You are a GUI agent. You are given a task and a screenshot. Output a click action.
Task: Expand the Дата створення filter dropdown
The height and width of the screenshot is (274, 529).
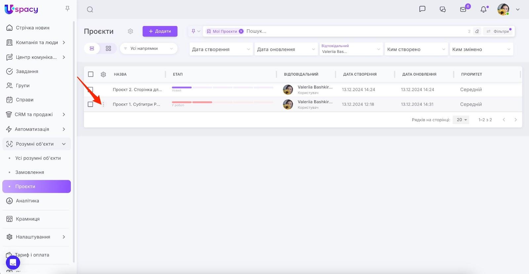point(221,49)
